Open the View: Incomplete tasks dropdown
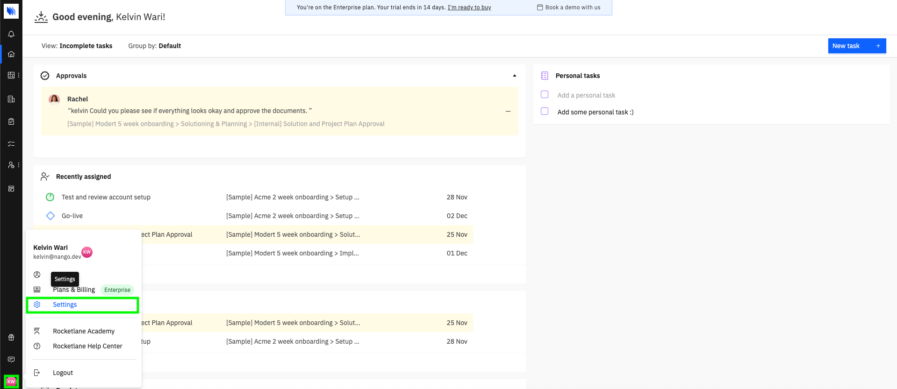 [x=77, y=46]
